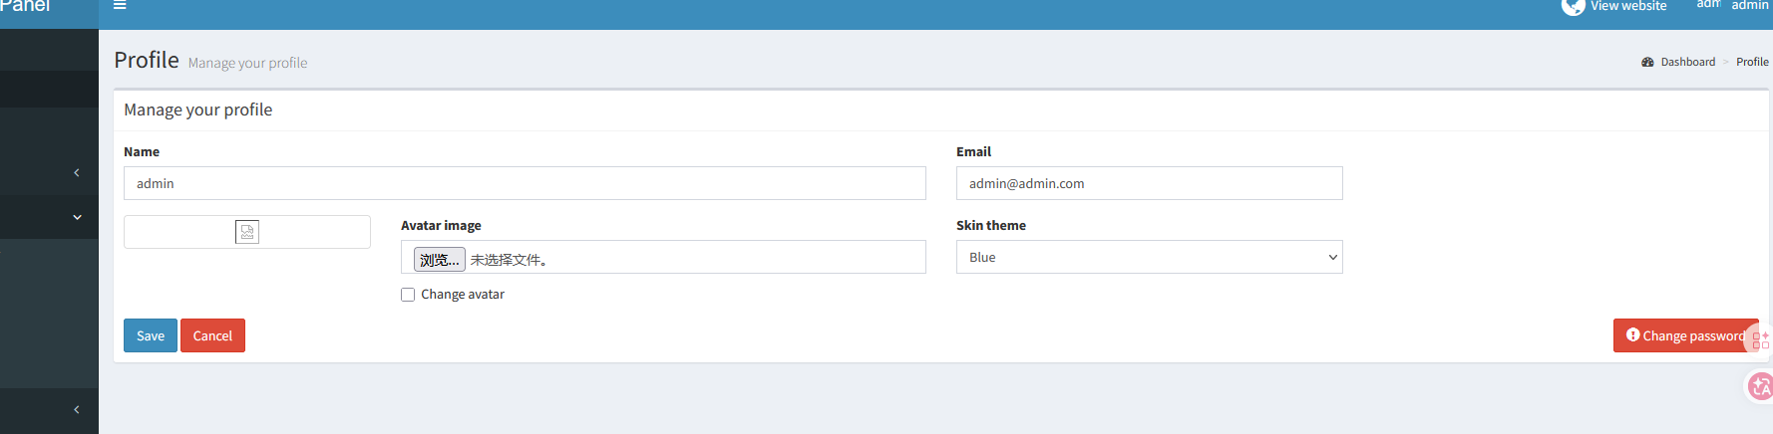This screenshot has width=1773, height=434.
Task: Click the Profile breadcrumb item
Action: (1752, 62)
